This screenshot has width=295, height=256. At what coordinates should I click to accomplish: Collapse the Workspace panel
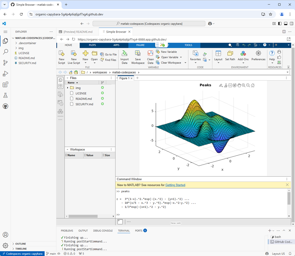(x=67, y=149)
